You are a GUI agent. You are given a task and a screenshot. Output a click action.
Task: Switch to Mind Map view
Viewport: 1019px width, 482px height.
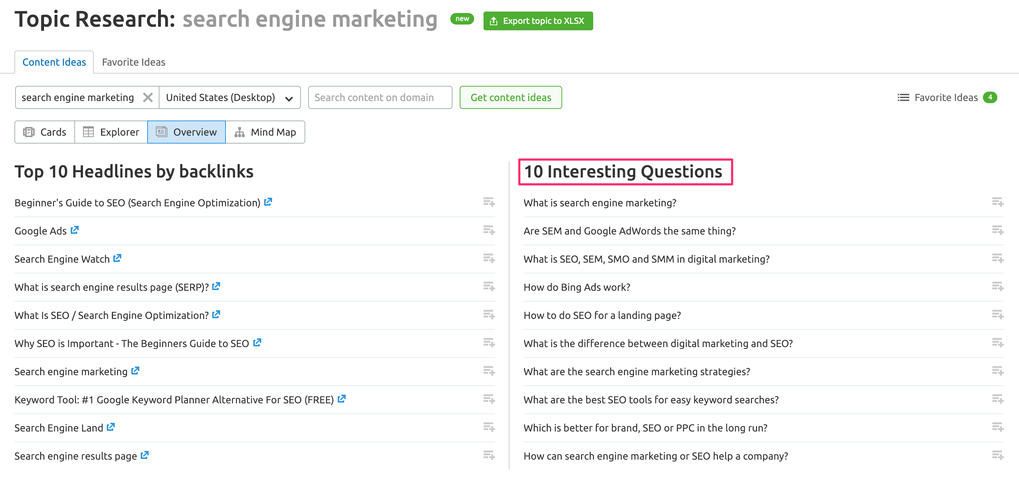[x=265, y=132]
